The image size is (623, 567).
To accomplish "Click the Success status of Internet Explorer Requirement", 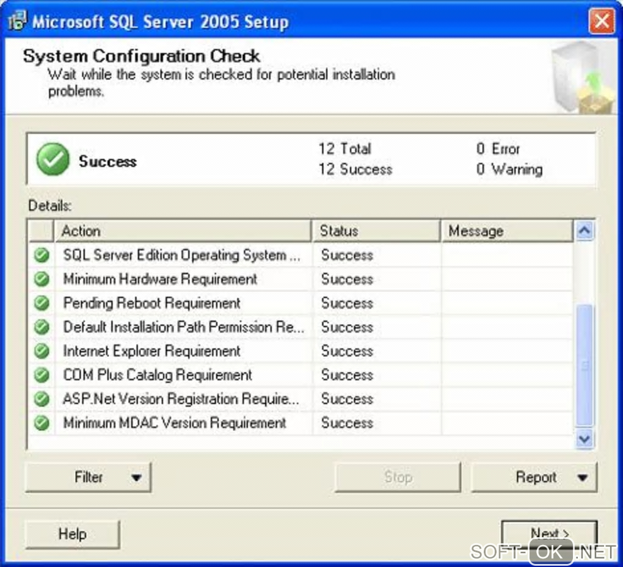I will pyautogui.click(x=348, y=351).
